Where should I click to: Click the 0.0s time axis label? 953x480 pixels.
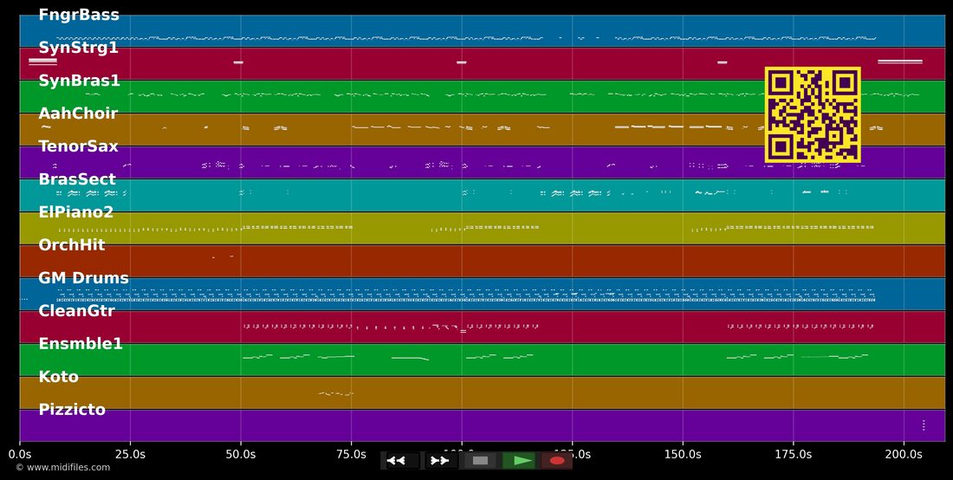[x=19, y=455]
